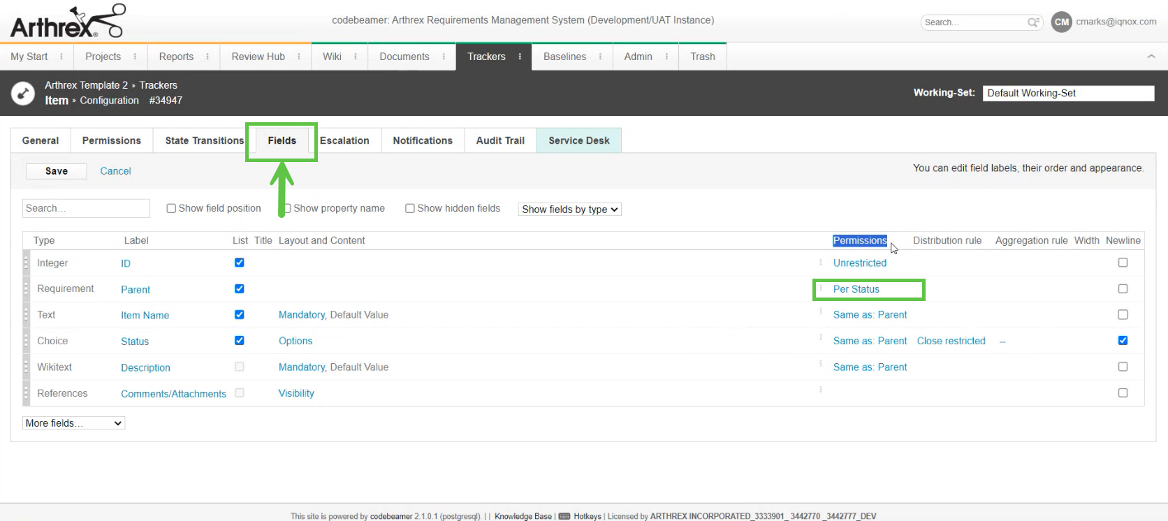1168x521 pixels.
Task: Enable Show field position checkbox
Action: pos(171,208)
